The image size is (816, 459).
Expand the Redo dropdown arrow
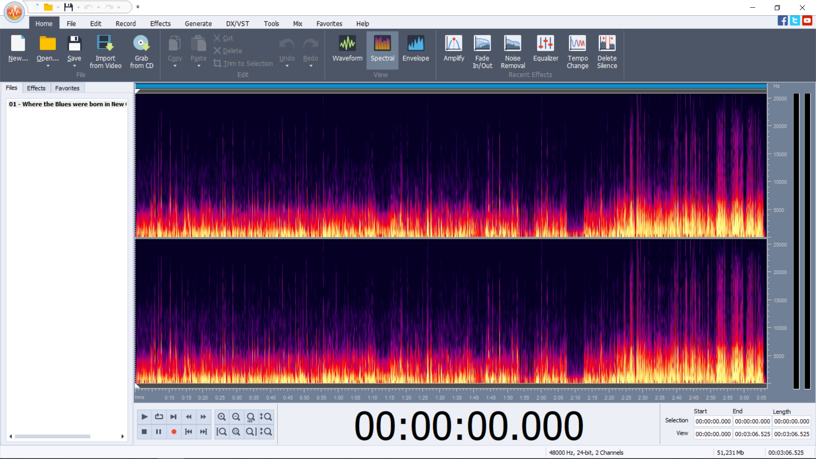(311, 66)
